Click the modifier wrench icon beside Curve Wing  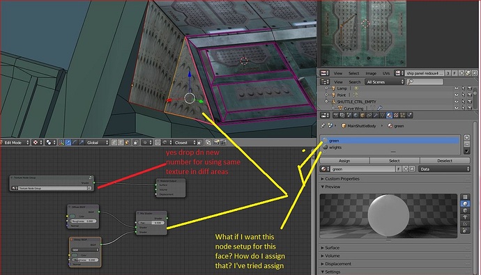[380, 108]
